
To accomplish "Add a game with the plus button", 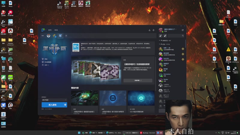I will click(x=66, y=36).
